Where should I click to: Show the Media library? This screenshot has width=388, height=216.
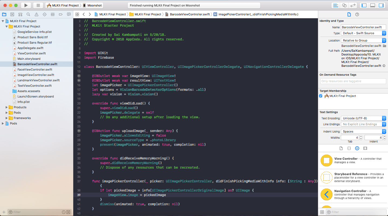pos(365,148)
